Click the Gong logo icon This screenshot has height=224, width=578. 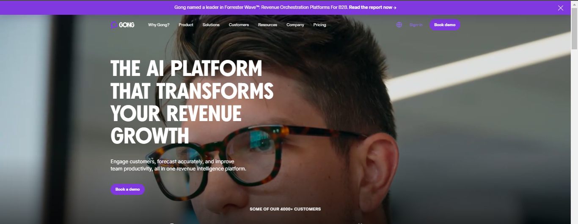(113, 25)
